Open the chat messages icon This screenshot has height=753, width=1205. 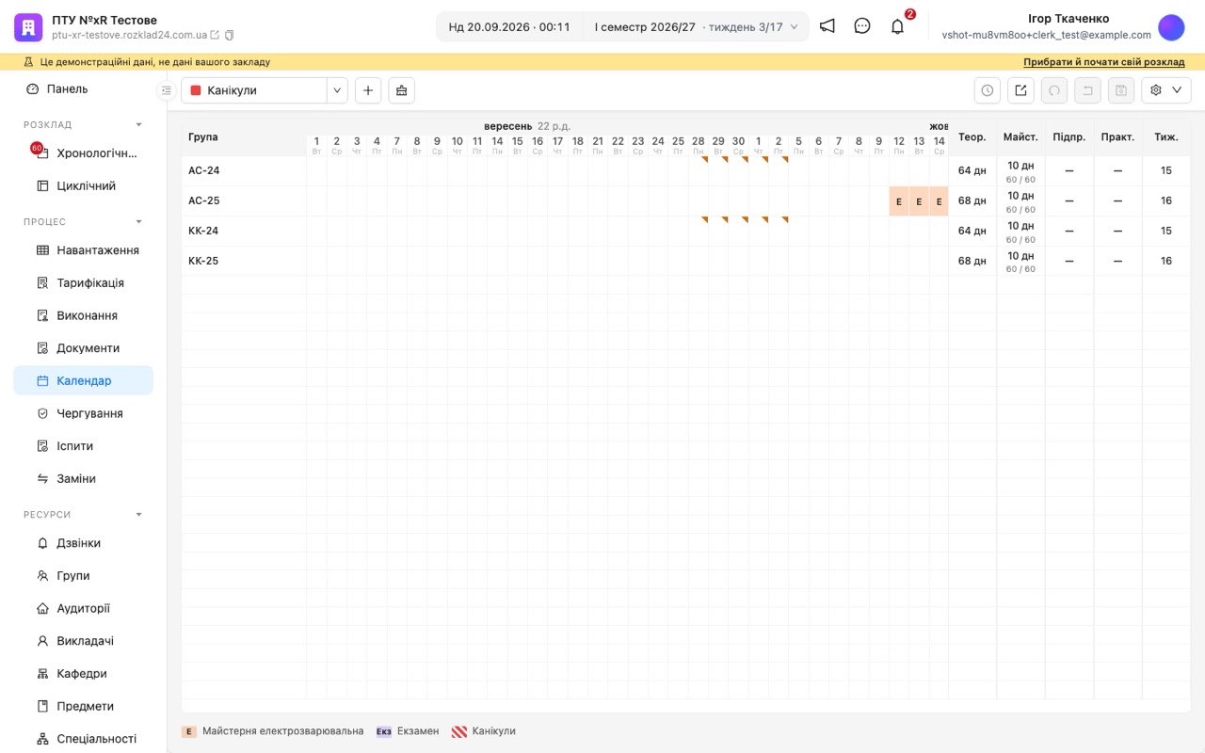(x=862, y=26)
